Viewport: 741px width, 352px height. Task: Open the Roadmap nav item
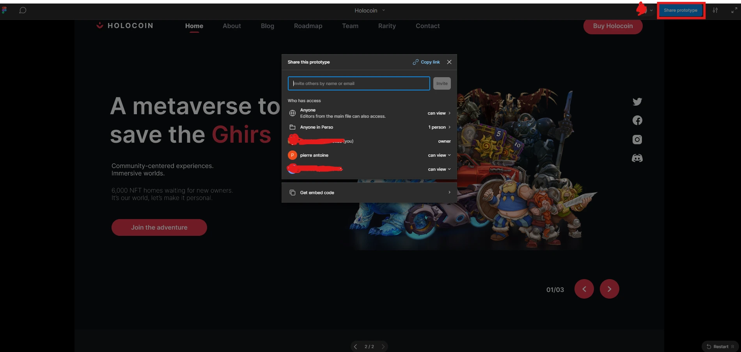[308, 26]
